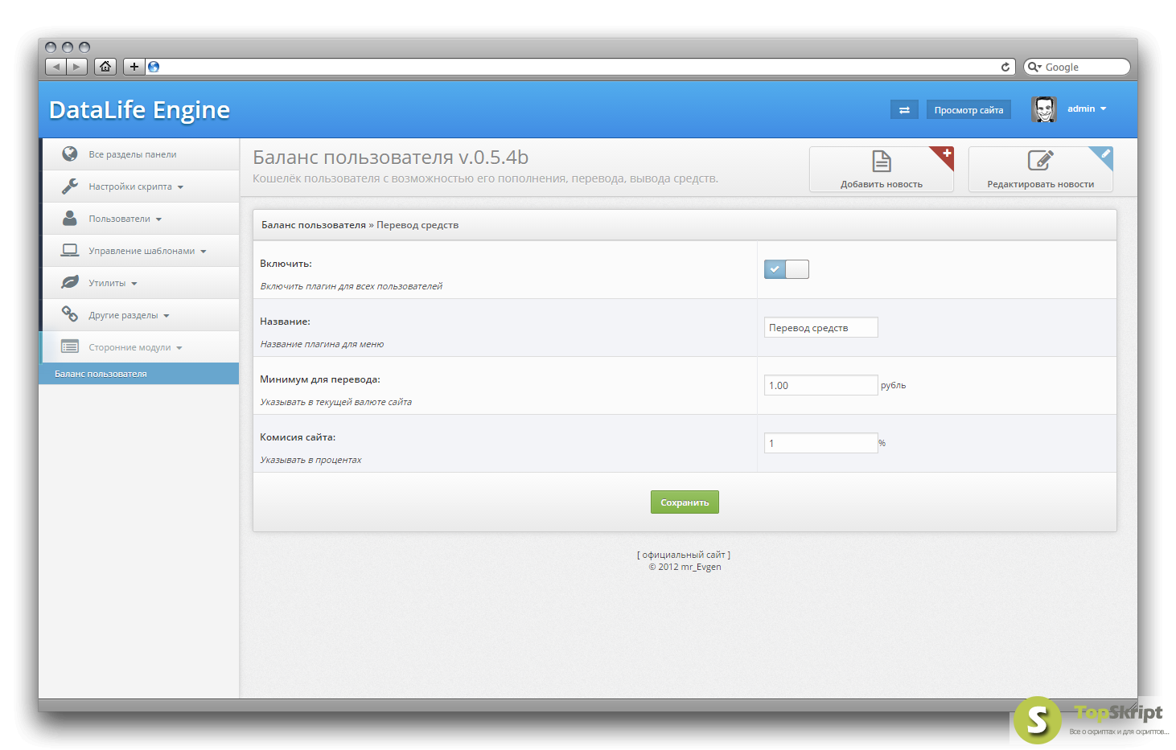Click the laptop icon for template management

coord(70,250)
